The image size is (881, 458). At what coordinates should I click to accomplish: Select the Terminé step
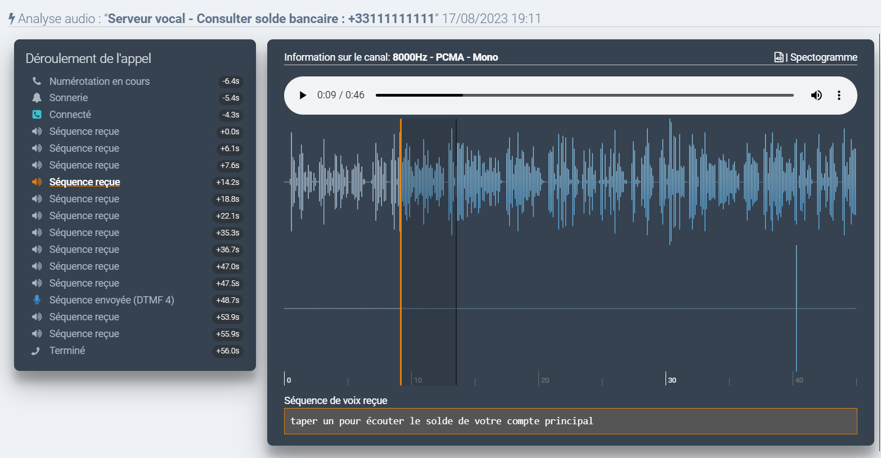(67, 351)
